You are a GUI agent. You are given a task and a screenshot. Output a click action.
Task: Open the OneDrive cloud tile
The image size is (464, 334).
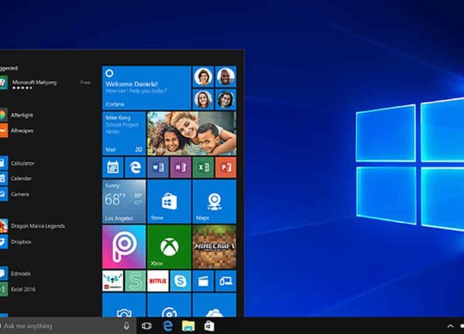214,305
